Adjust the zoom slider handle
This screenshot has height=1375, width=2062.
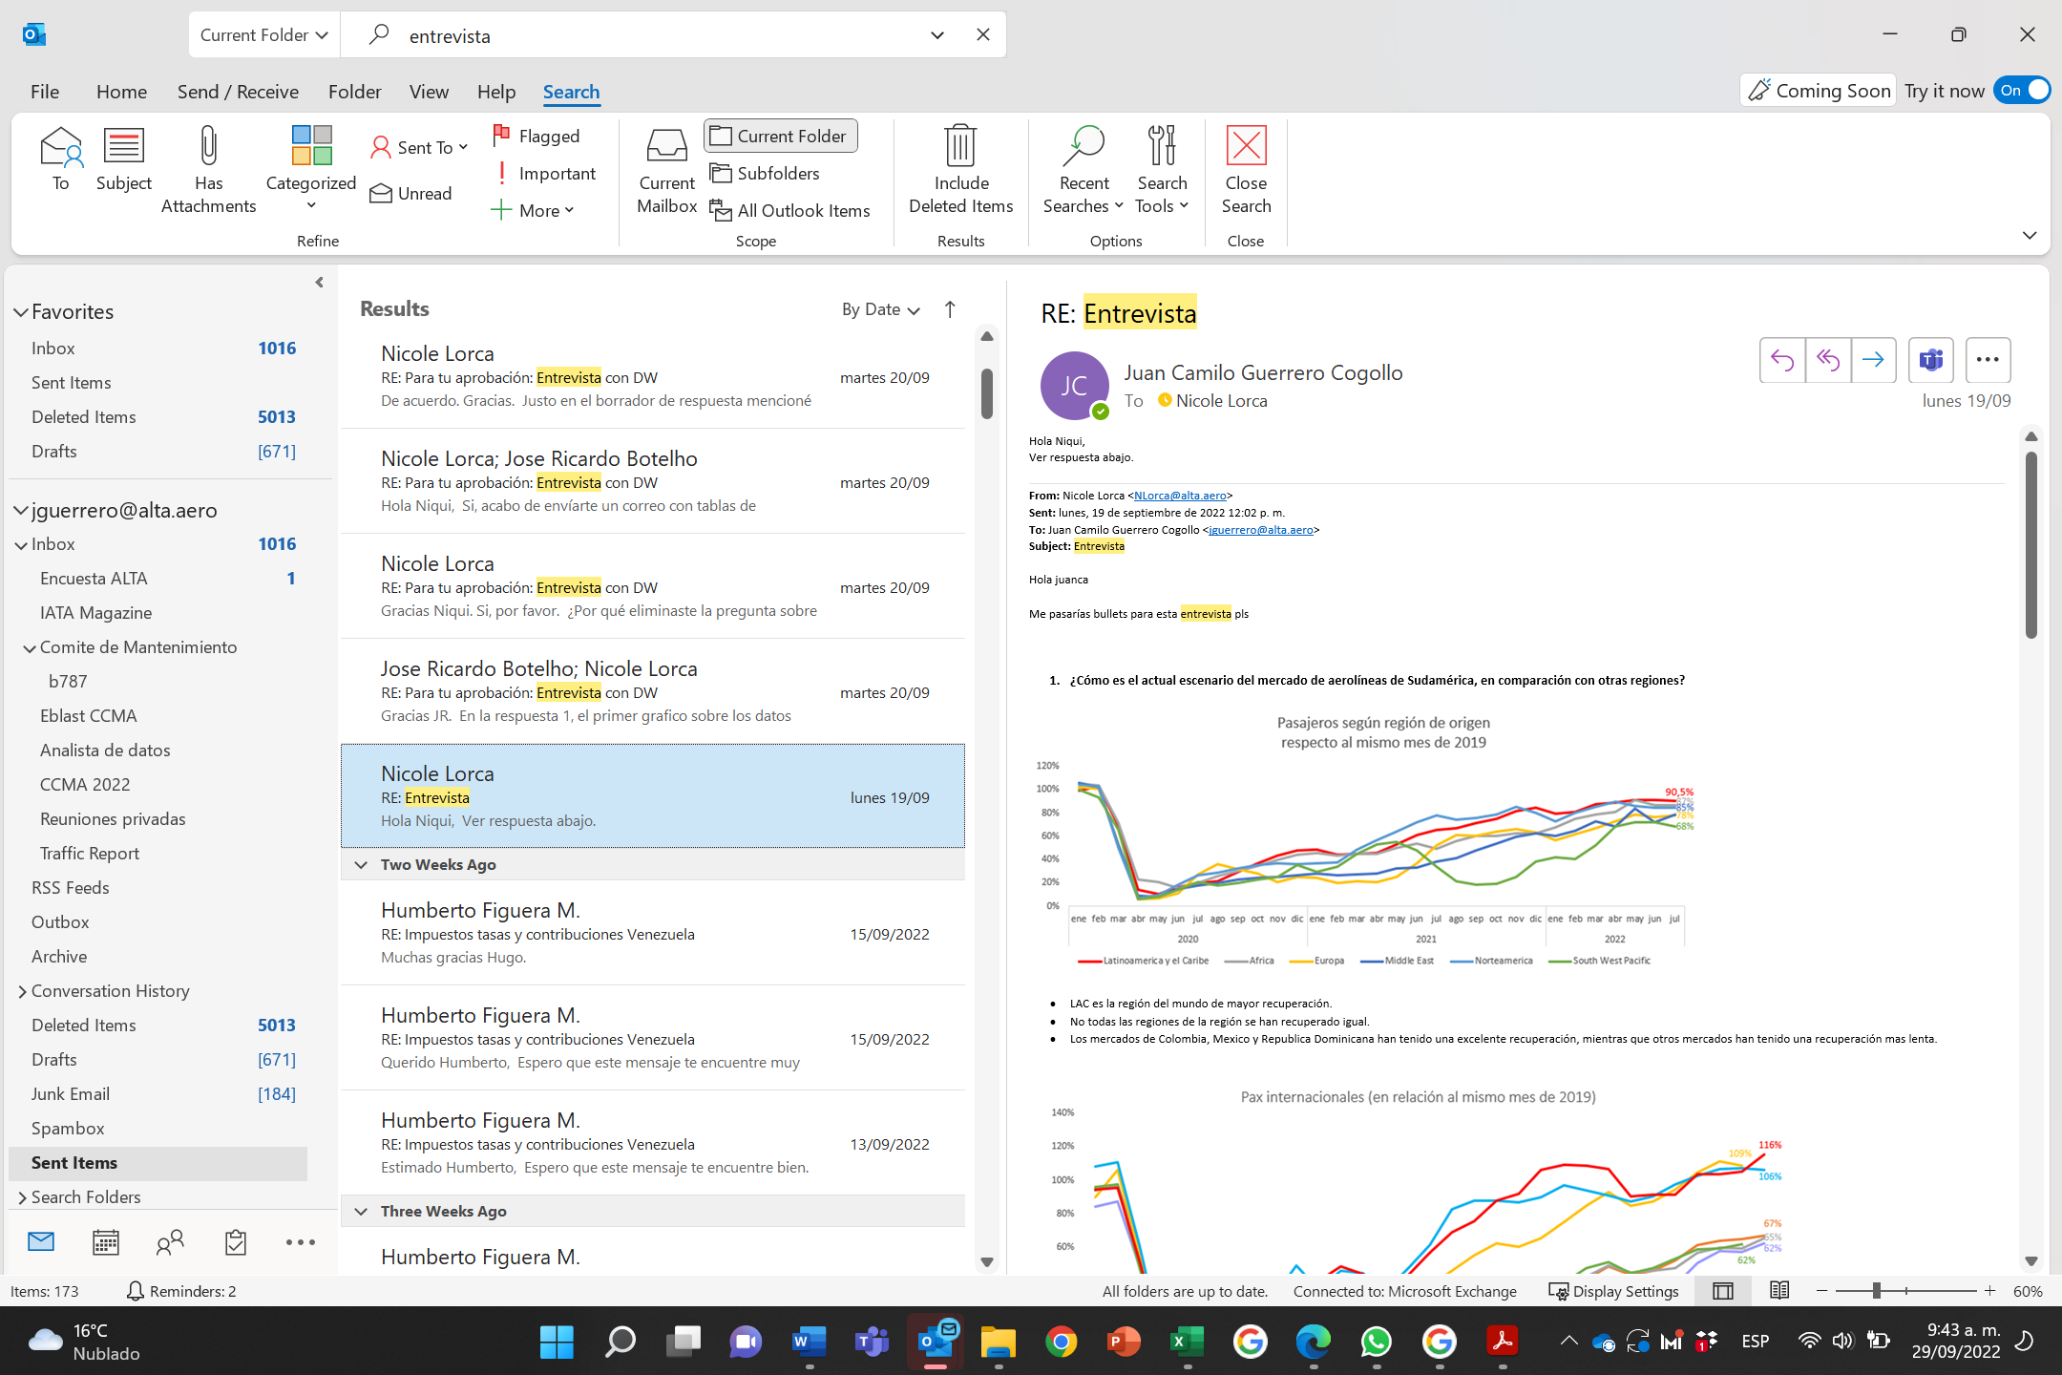pos(1876,1291)
